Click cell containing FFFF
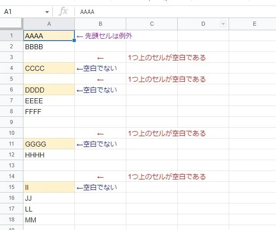The height and width of the screenshot is (230, 276). point(49,111)
